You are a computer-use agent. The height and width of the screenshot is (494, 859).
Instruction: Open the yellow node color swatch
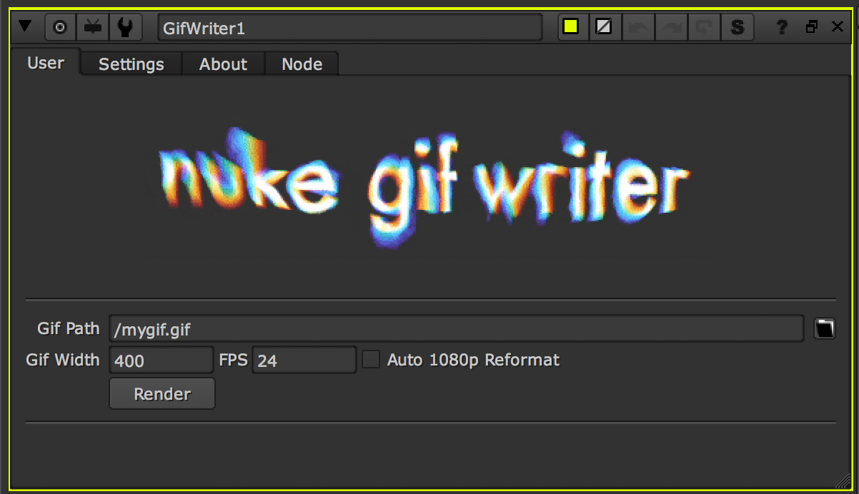570,27
